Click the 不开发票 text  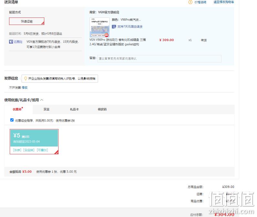(x=15, y=88)
